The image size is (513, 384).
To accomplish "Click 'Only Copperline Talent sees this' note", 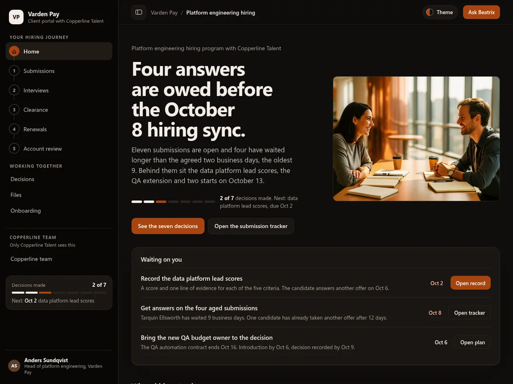I will coord(42,245).
